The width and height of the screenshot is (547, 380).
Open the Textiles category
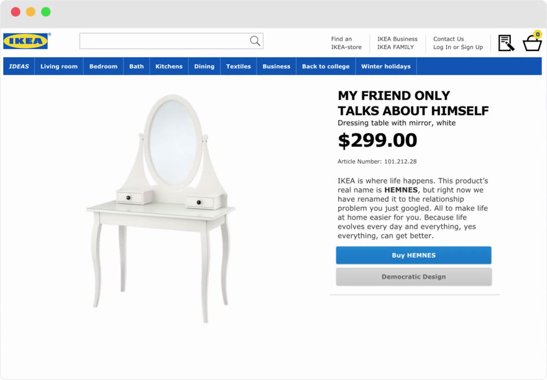pos(238,67)
